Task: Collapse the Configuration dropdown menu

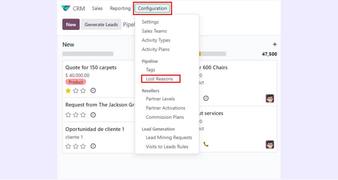Action: (152, 8)
